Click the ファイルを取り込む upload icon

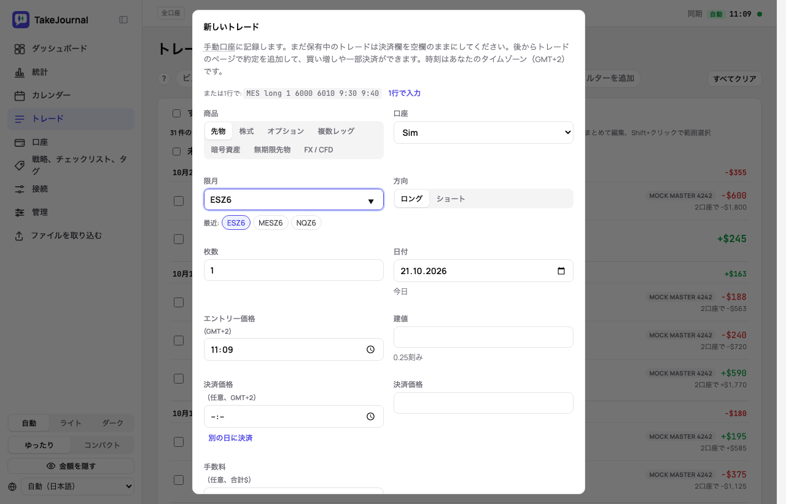click(20, 235)
